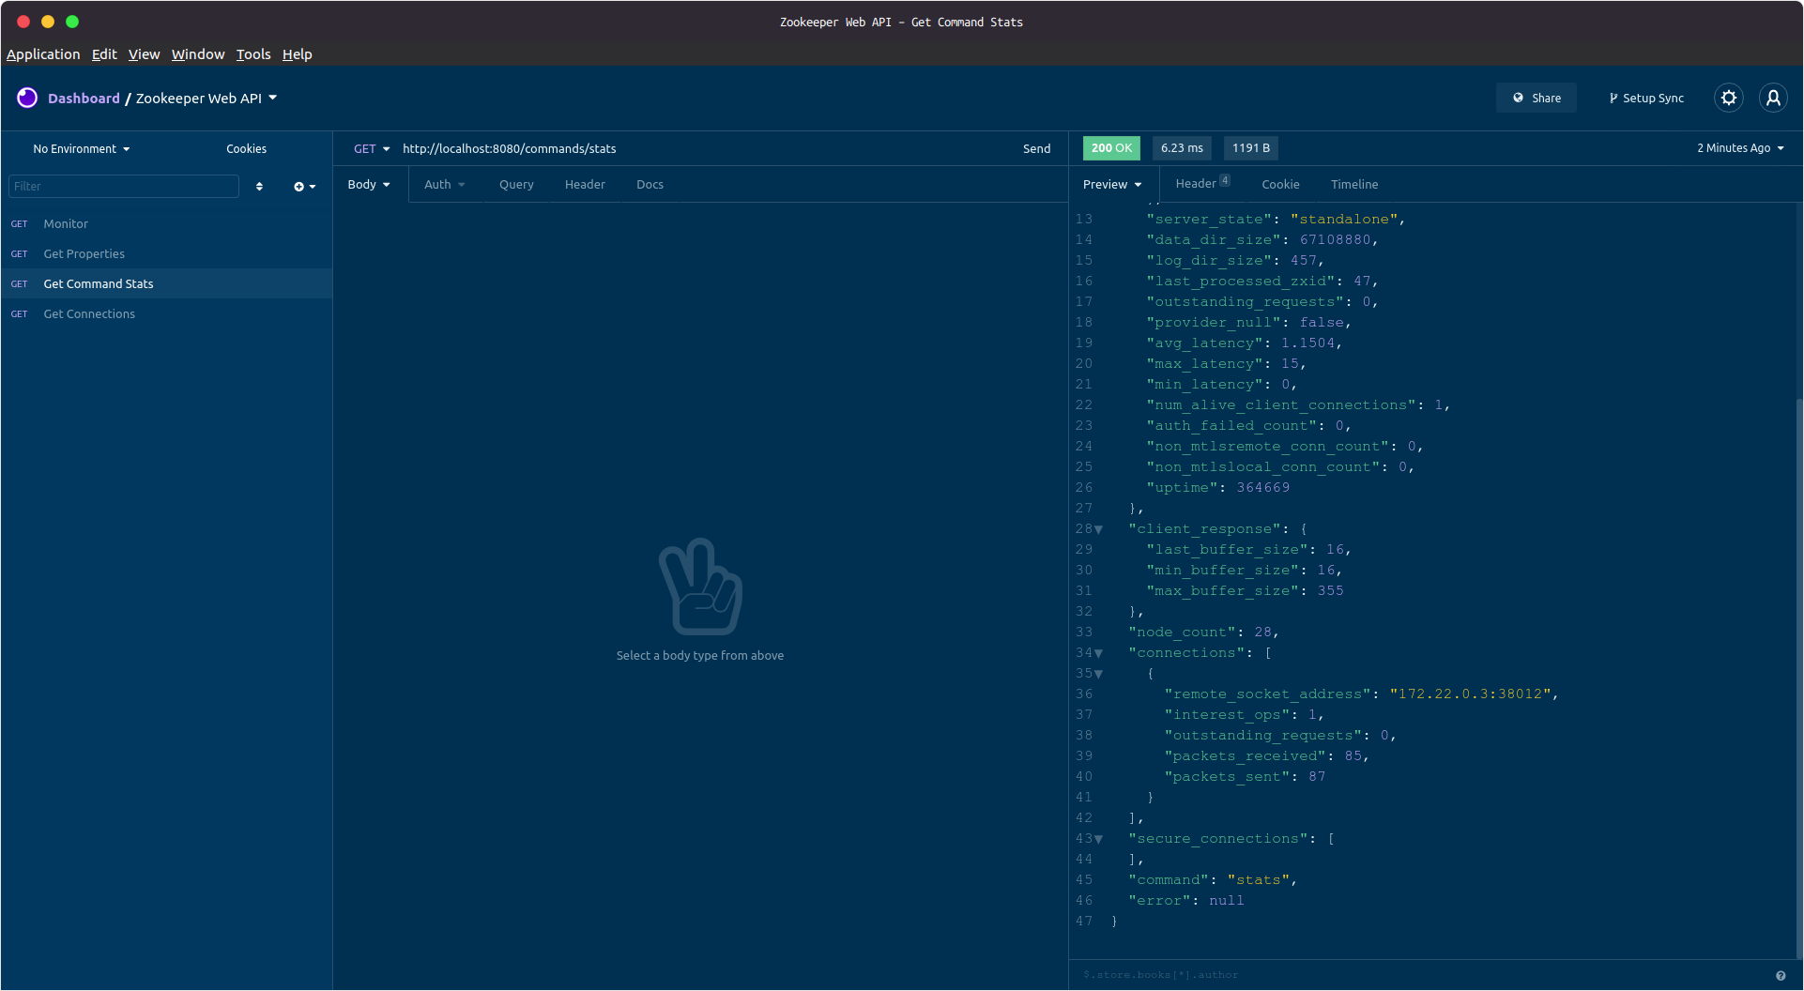Click the "standalone" value text
The width and height of the screenshot is (1804, 991).
[x=1345, y=220]
